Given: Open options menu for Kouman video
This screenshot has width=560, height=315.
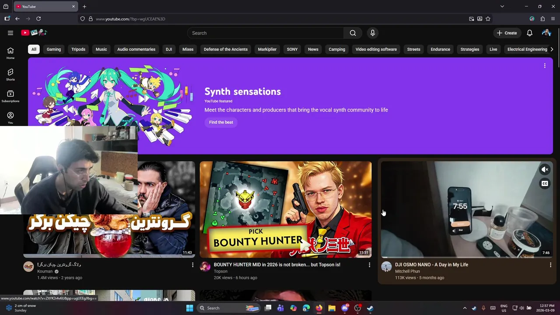Looking at the screenshot, I should (192, 265).
